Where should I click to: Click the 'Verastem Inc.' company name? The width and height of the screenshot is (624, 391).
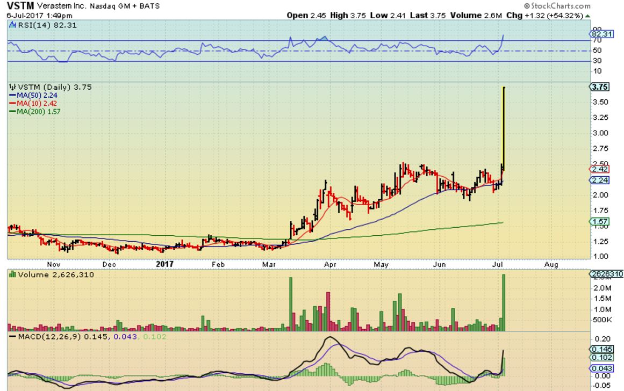click(x=61, y=6)
